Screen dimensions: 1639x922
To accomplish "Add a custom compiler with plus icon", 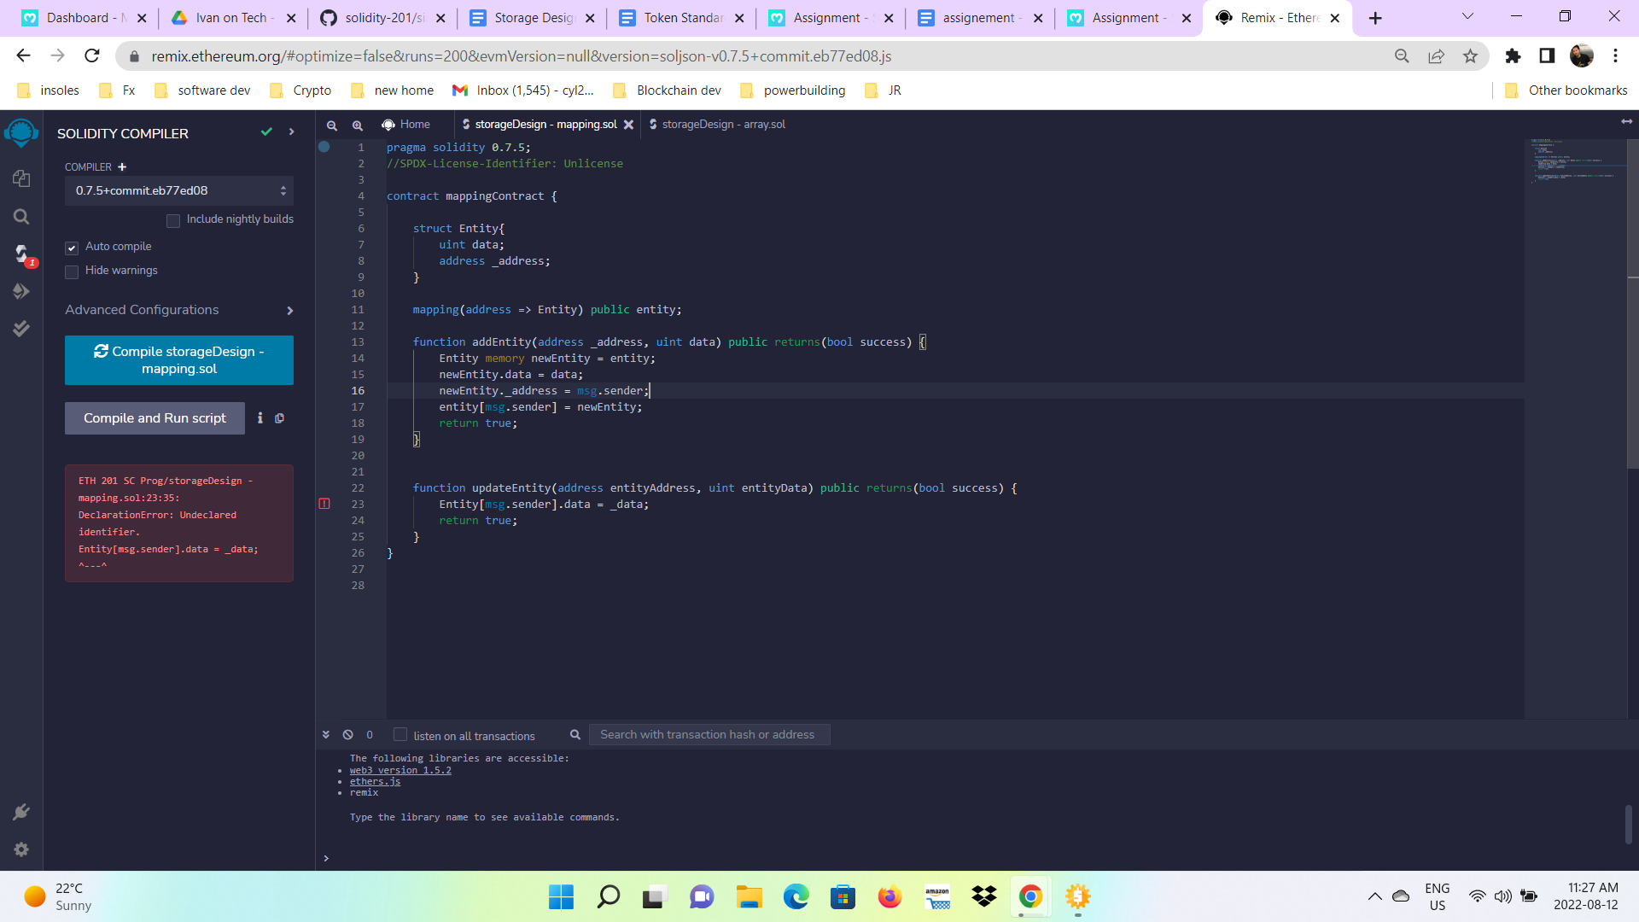I will pos(122,167).
